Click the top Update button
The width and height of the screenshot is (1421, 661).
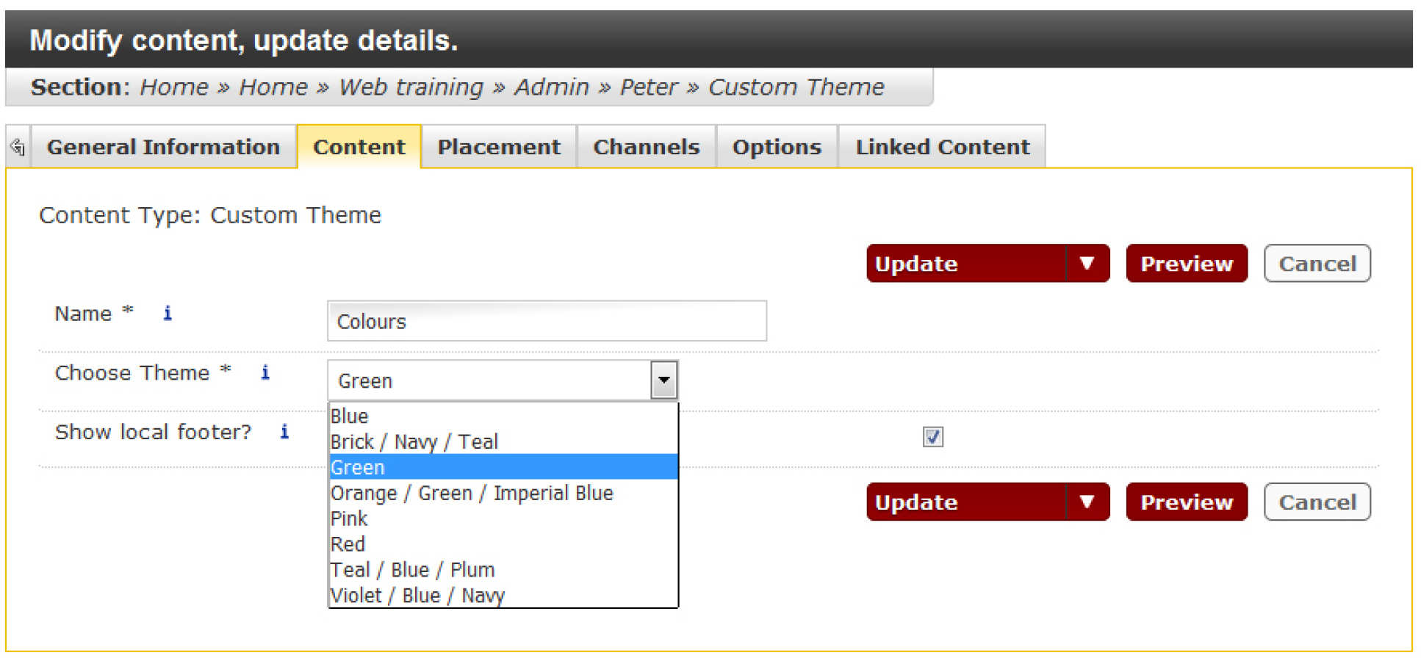pyautogui.click(x=965, y=264)
